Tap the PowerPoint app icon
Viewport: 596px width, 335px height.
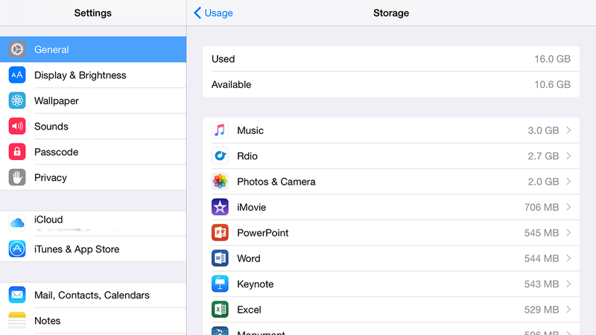220,233
